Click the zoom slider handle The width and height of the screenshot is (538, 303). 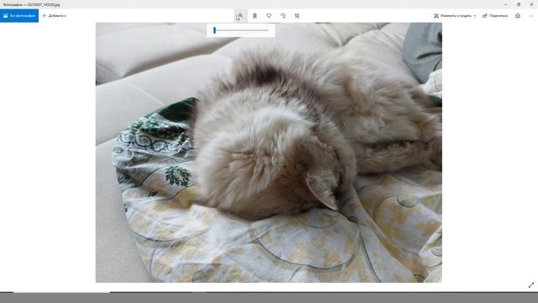214,30
